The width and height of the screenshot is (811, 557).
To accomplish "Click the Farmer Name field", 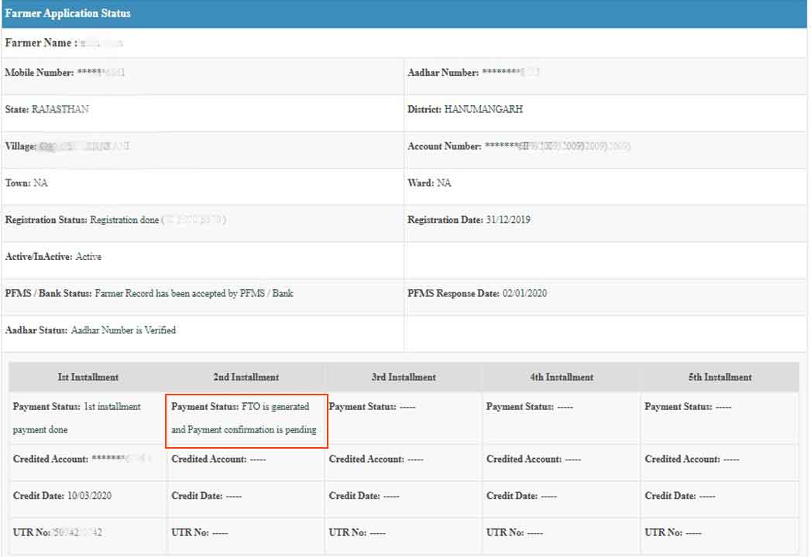I will [x=64, y=43].
